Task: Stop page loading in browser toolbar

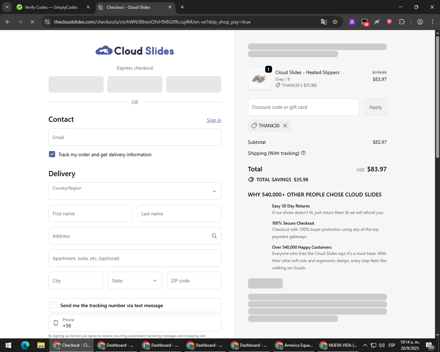Action: click(32, 22)
